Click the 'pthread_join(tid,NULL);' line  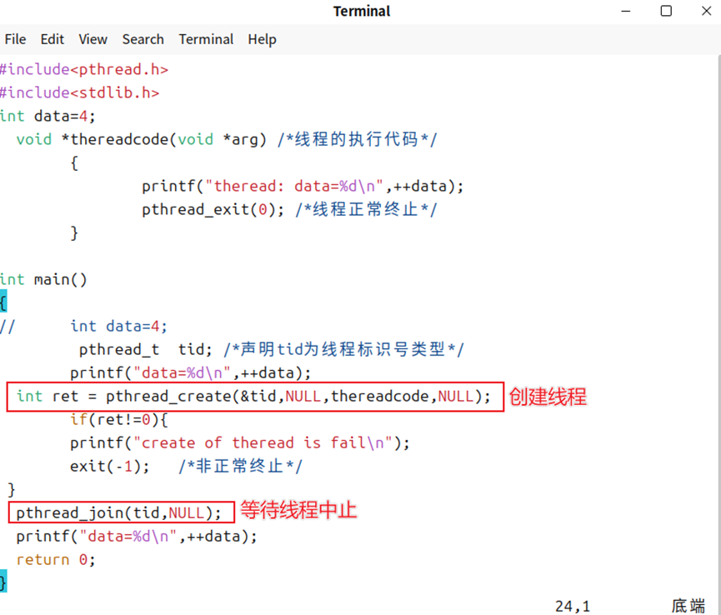coord(118,513)
